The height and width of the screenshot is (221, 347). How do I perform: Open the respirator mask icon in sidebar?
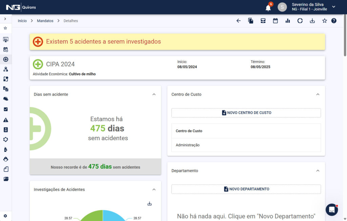pos(6,159)
